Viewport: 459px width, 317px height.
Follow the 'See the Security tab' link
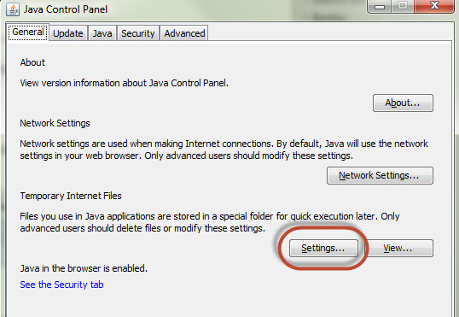pyautogui.click(x=61, y=285)
